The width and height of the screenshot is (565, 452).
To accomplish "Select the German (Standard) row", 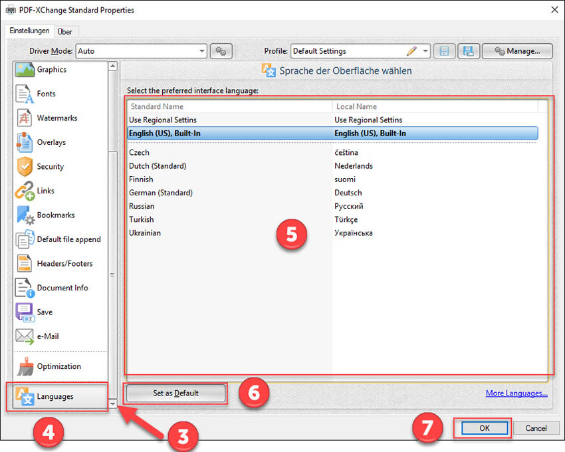I will (333, 193).
